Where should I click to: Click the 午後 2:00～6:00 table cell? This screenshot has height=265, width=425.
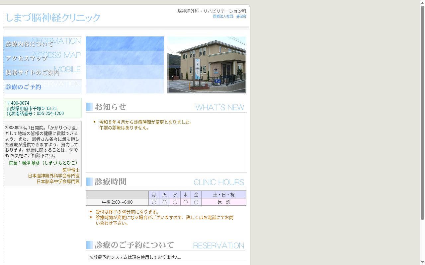point(117,202)
